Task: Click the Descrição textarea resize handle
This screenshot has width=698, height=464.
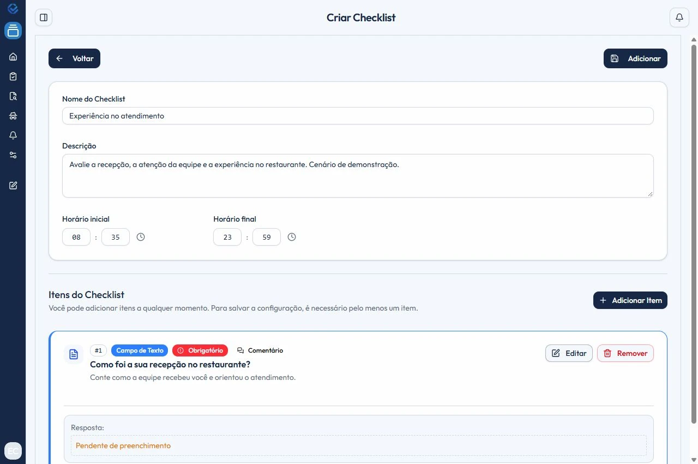Action: 649,193
